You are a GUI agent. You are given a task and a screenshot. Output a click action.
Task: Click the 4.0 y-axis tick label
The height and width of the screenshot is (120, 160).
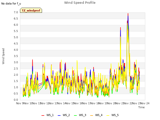coord(16,50)
